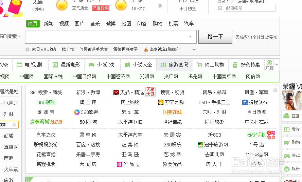Image resolution: width=302 pixels, height=182 pixels.
Task: Open the 火车票 sidebar link
Action: pos(11,169)
